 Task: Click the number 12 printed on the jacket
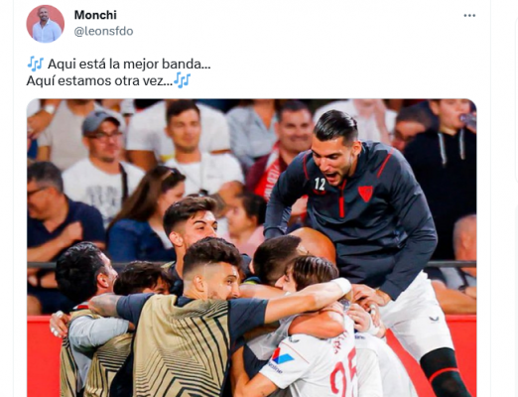tap(320, 185)
